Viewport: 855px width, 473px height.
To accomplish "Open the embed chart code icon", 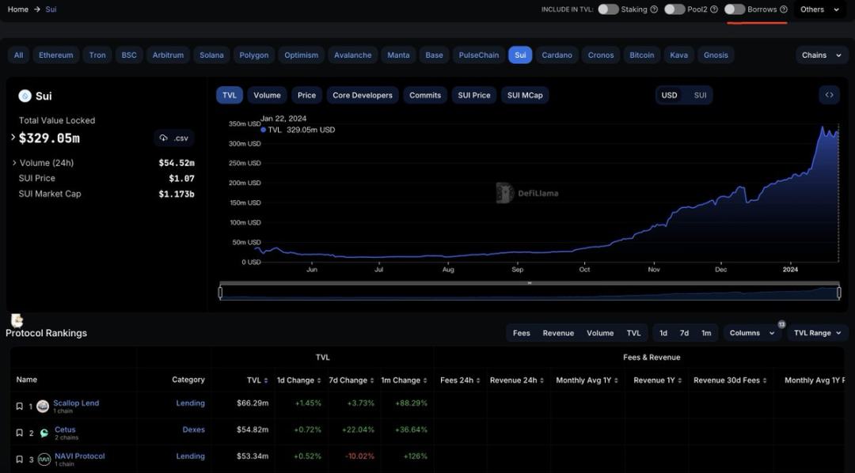I will tap(829, 95).
